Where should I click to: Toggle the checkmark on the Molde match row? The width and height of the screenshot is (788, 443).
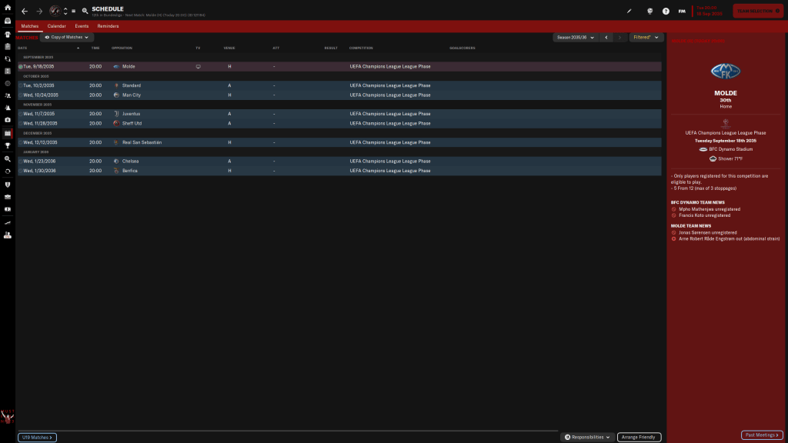pos(20,67)
